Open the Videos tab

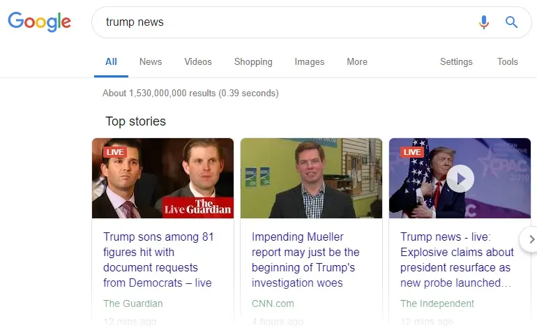(x=198, y=61)
